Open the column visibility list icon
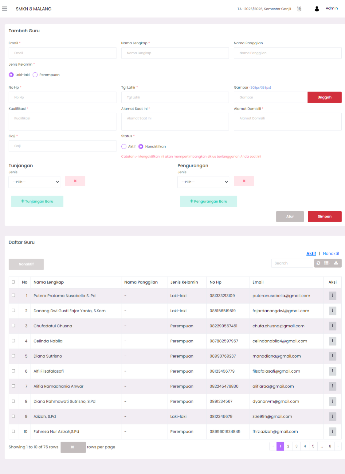 (x=327, y=263)
